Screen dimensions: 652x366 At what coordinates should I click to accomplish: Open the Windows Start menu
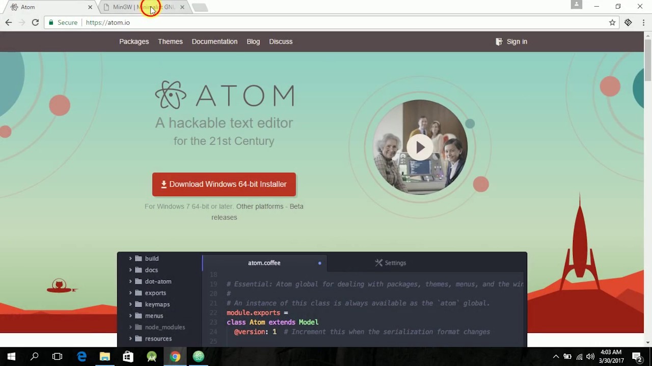click(x=11, y=357)
